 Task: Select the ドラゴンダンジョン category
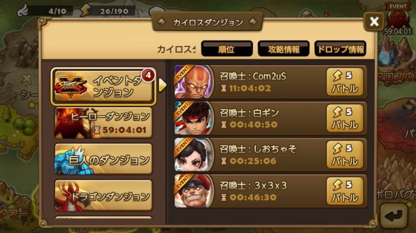coord(103,196)
